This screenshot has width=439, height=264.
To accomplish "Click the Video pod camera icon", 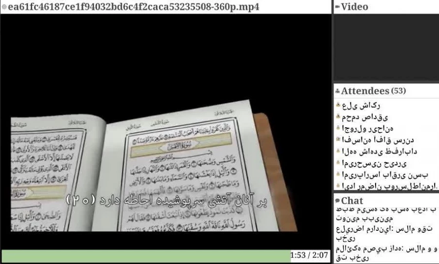I will coord(338,7).
